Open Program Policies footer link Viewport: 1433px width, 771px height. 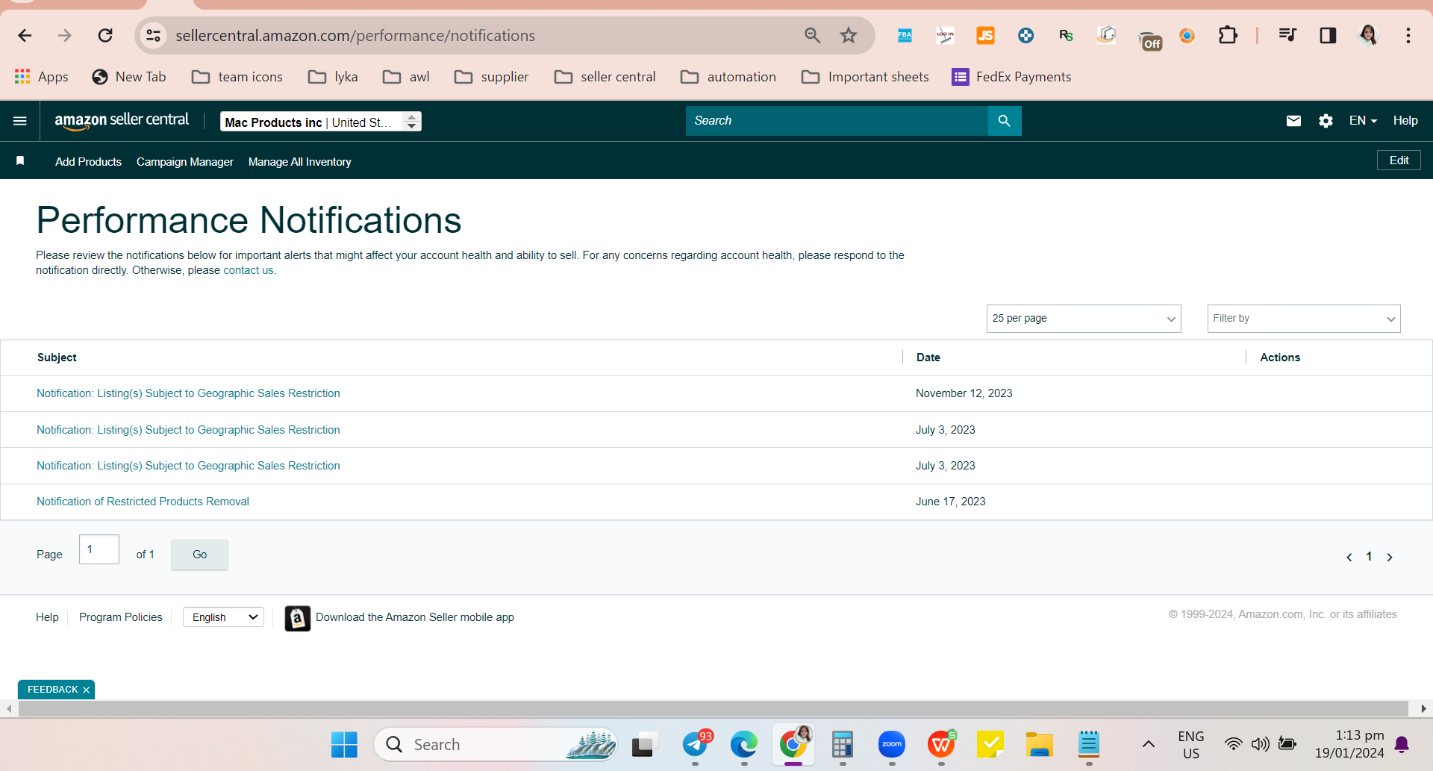point(120,617)
